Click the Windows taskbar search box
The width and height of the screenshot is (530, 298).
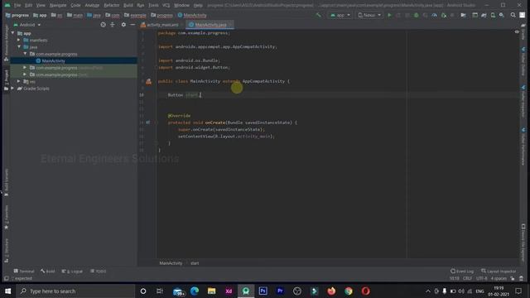tap(76, 291)
